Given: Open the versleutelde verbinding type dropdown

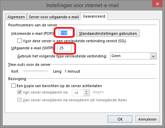Looking at the screenshot, I should 133,56.
